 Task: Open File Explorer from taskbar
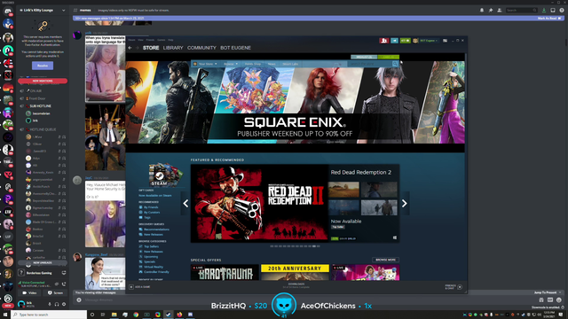[x=114, y=315]
